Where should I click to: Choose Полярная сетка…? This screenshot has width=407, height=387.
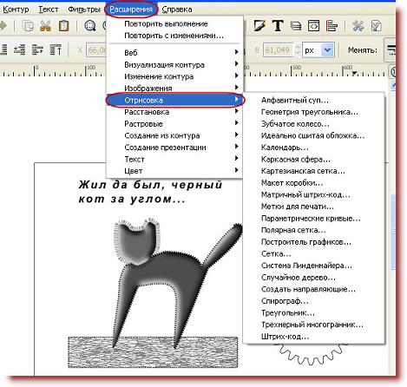point(314,230)
